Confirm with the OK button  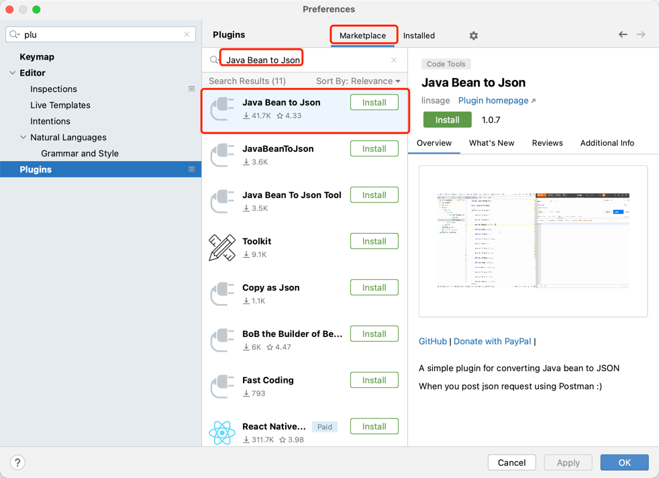(624, 463)
